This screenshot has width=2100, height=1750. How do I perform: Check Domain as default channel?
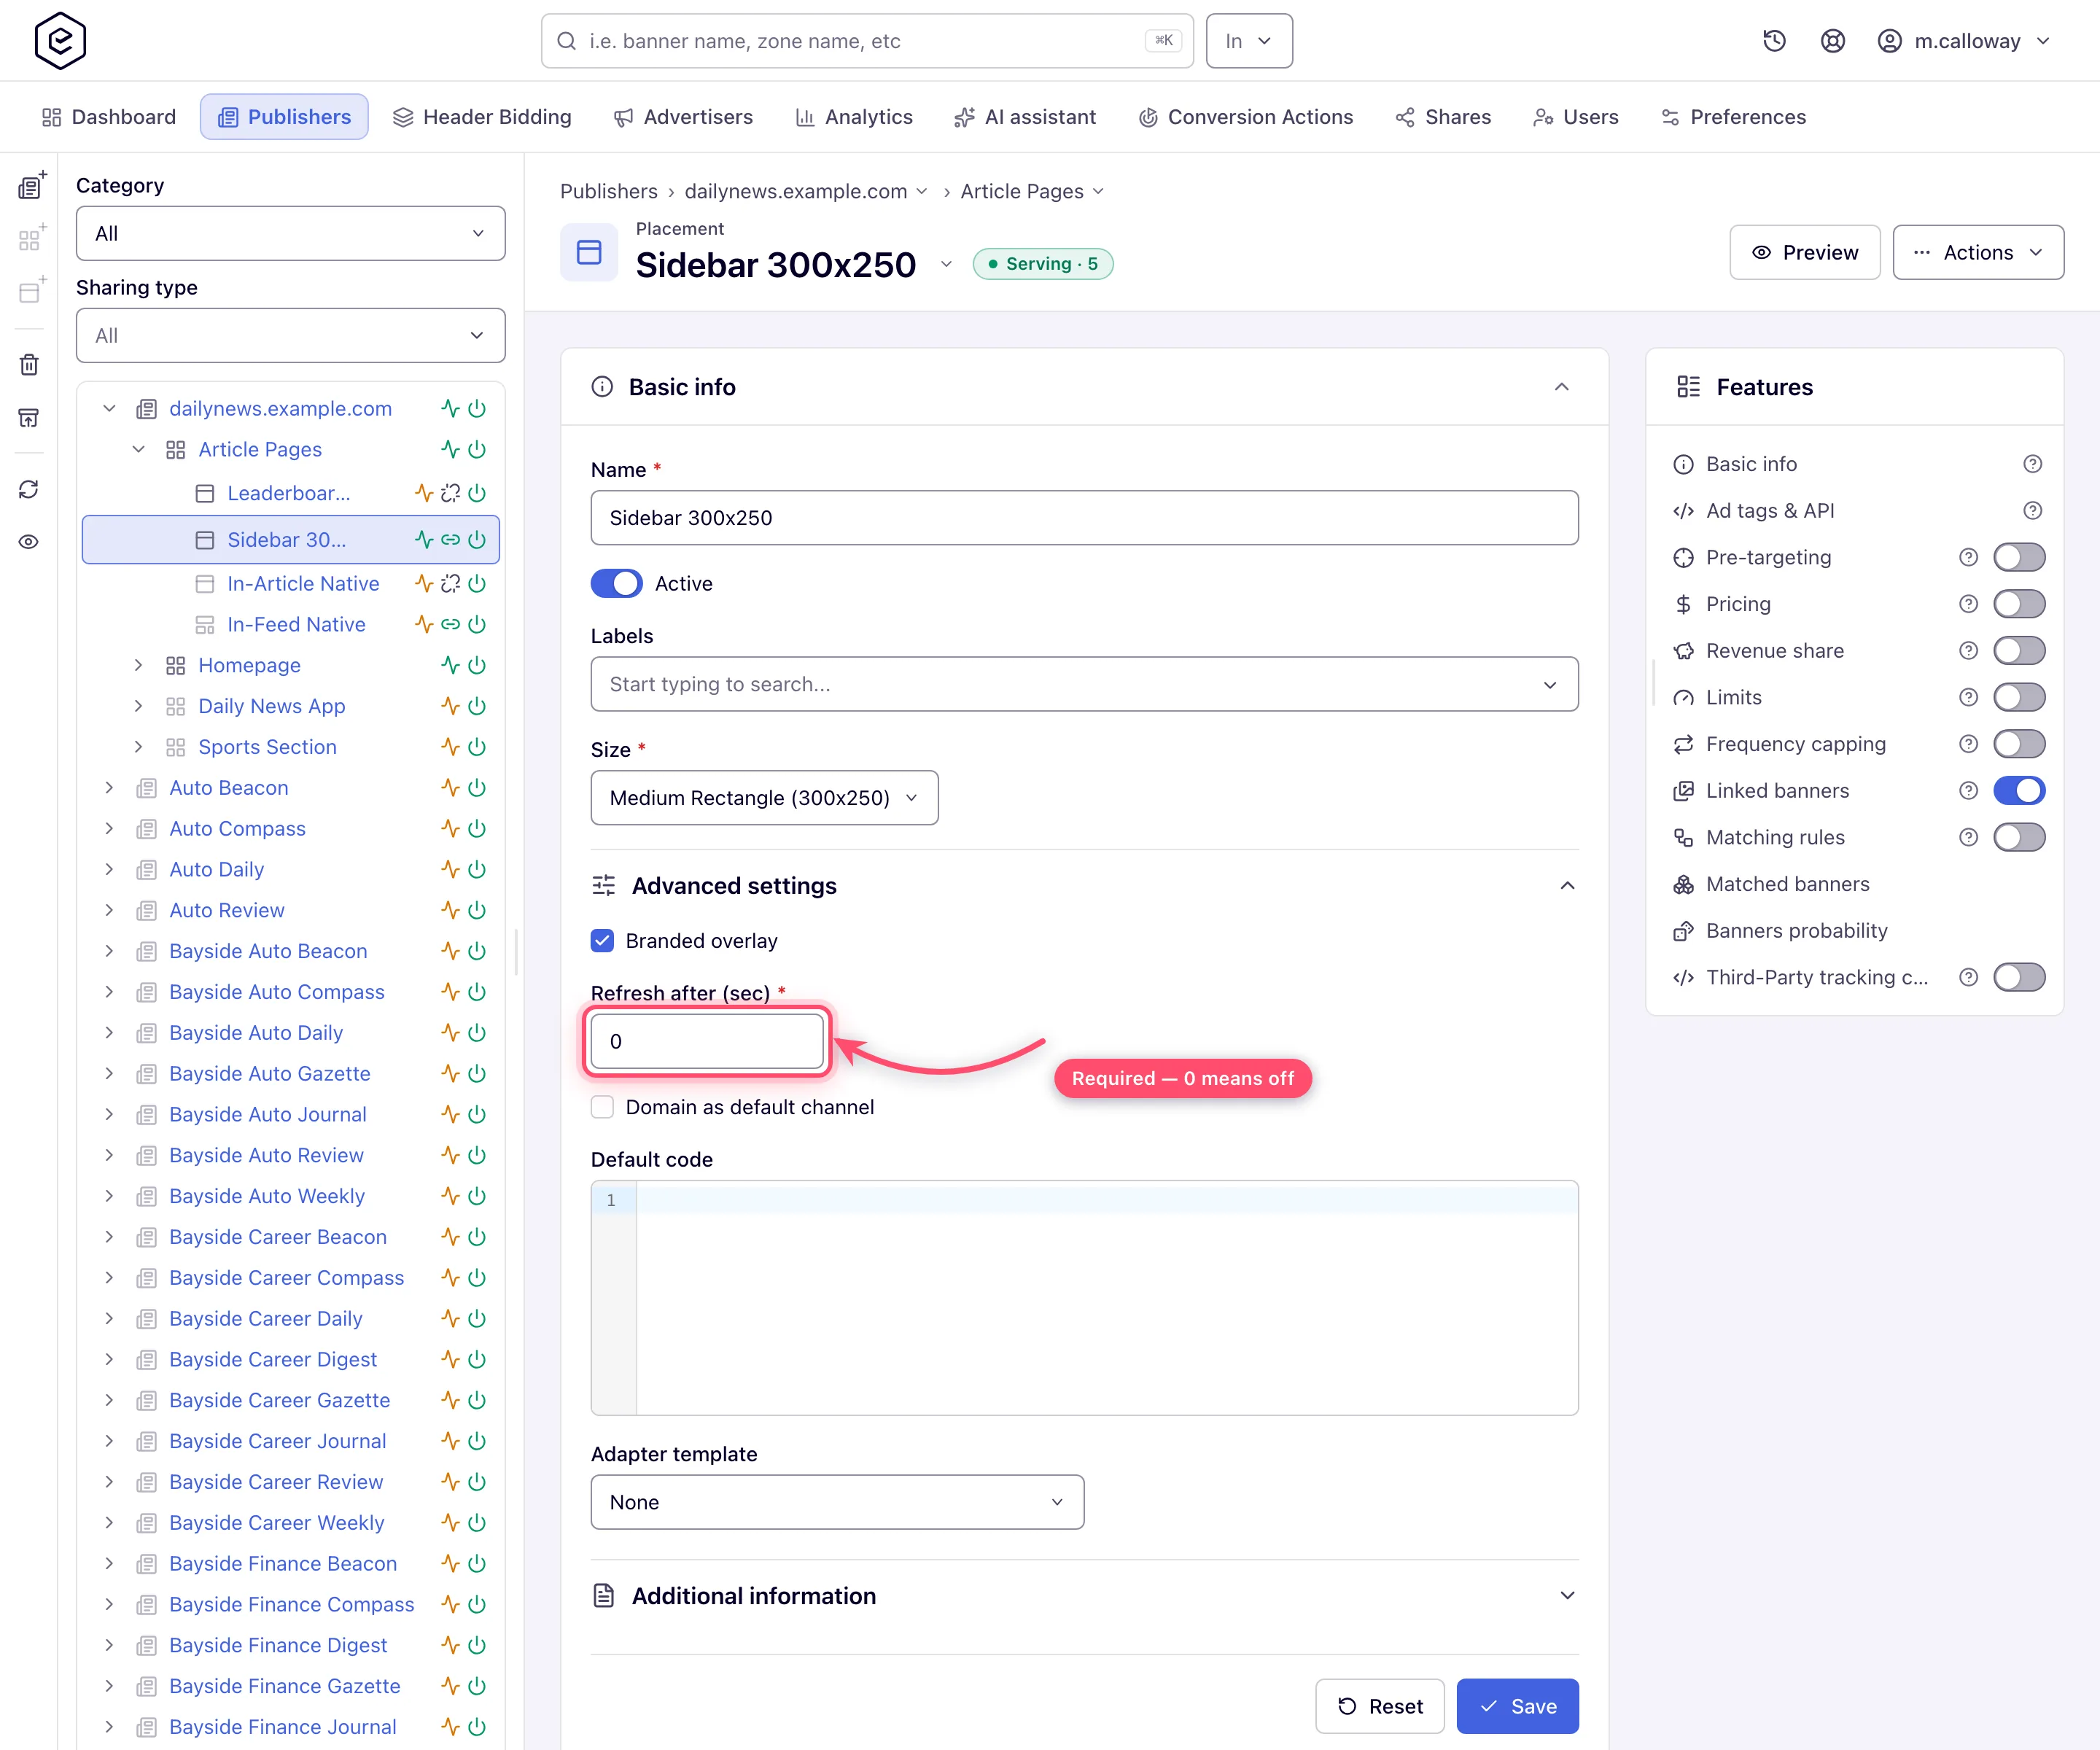pos(602,1107)
